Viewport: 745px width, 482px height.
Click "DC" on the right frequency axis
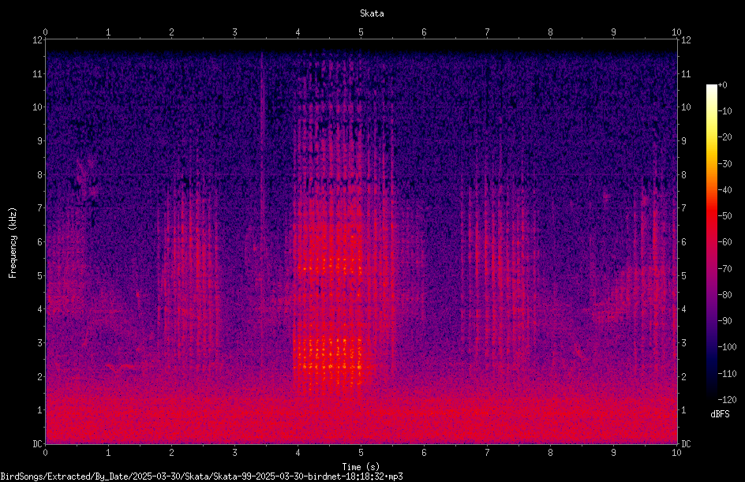(686, 444)
